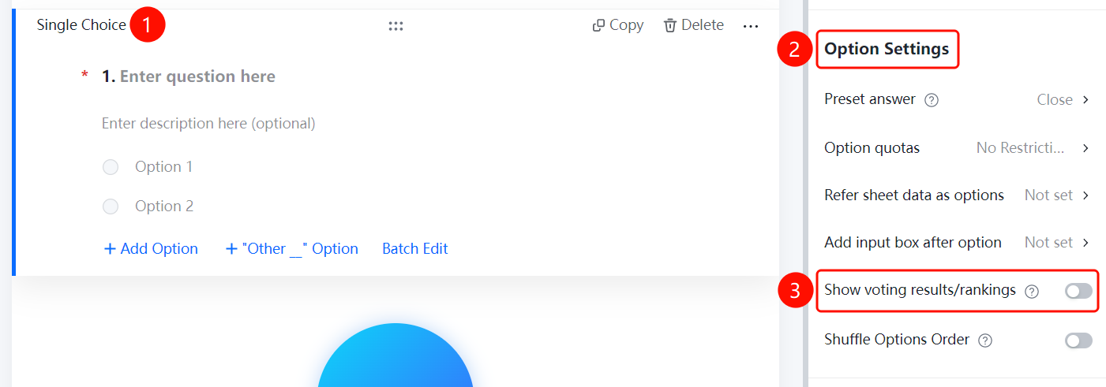Screen dimensions: 1106x387
Task: Click help icon beside Show voting results/rankings
Action: click(1032, 291)
